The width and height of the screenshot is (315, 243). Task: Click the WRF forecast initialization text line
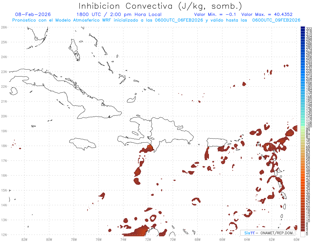(x=156, y=20)
